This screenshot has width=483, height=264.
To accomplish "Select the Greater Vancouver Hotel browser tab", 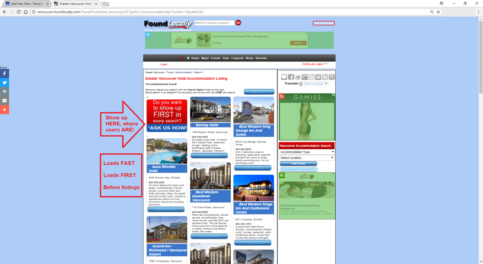I will pos(75,4).
